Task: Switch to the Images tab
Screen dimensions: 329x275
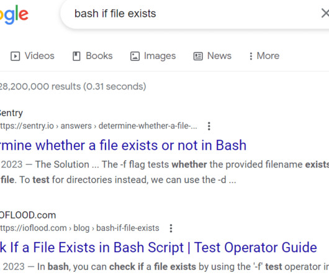Action: click(153, 56)
